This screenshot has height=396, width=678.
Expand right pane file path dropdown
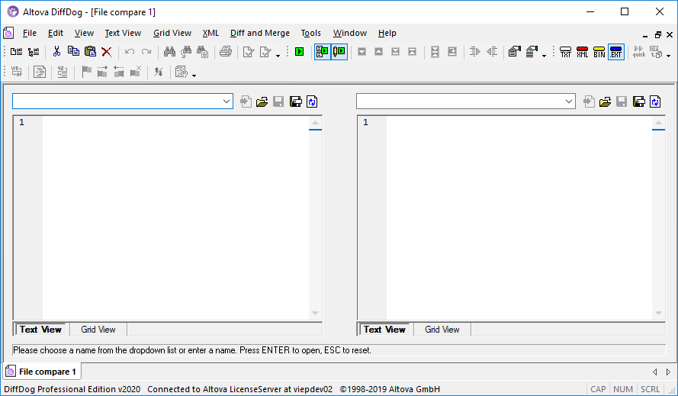point(569,101)
